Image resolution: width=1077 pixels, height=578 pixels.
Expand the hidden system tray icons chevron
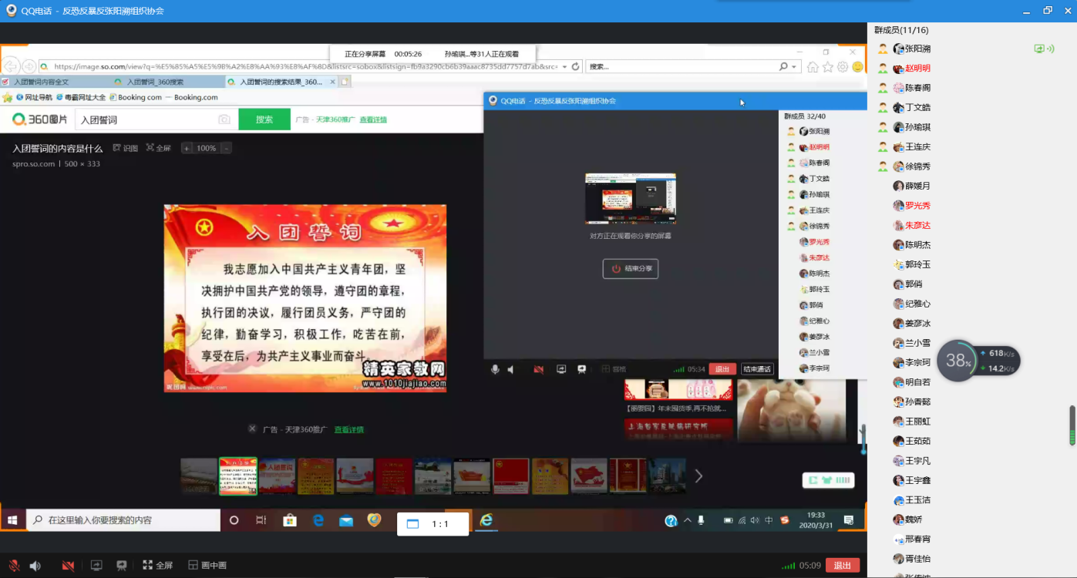pyautogui.click(x=688, y=520)
